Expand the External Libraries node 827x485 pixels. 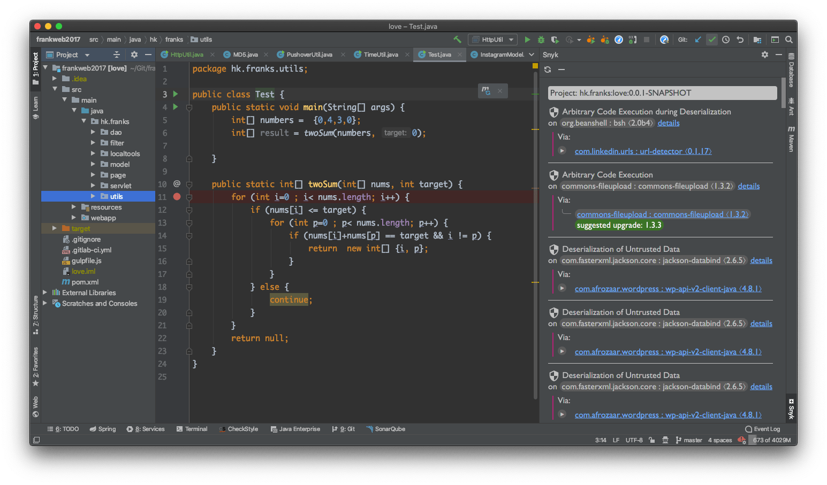tap(45, 292)
